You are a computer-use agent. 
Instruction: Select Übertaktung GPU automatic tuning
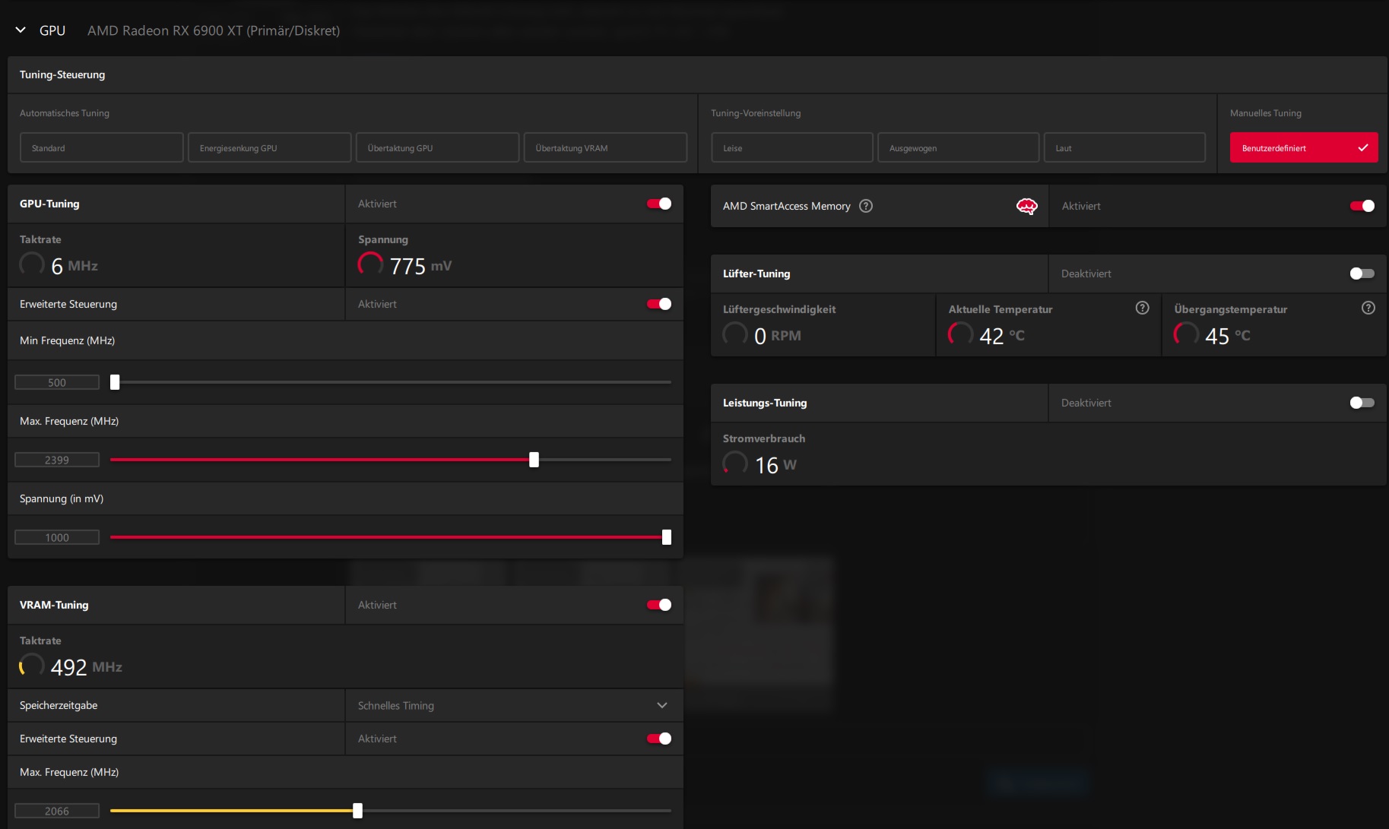pos(438,147)
